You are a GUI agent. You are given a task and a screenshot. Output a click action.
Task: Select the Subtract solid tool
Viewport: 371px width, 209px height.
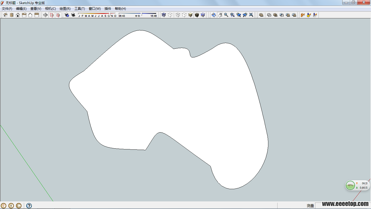281,15
